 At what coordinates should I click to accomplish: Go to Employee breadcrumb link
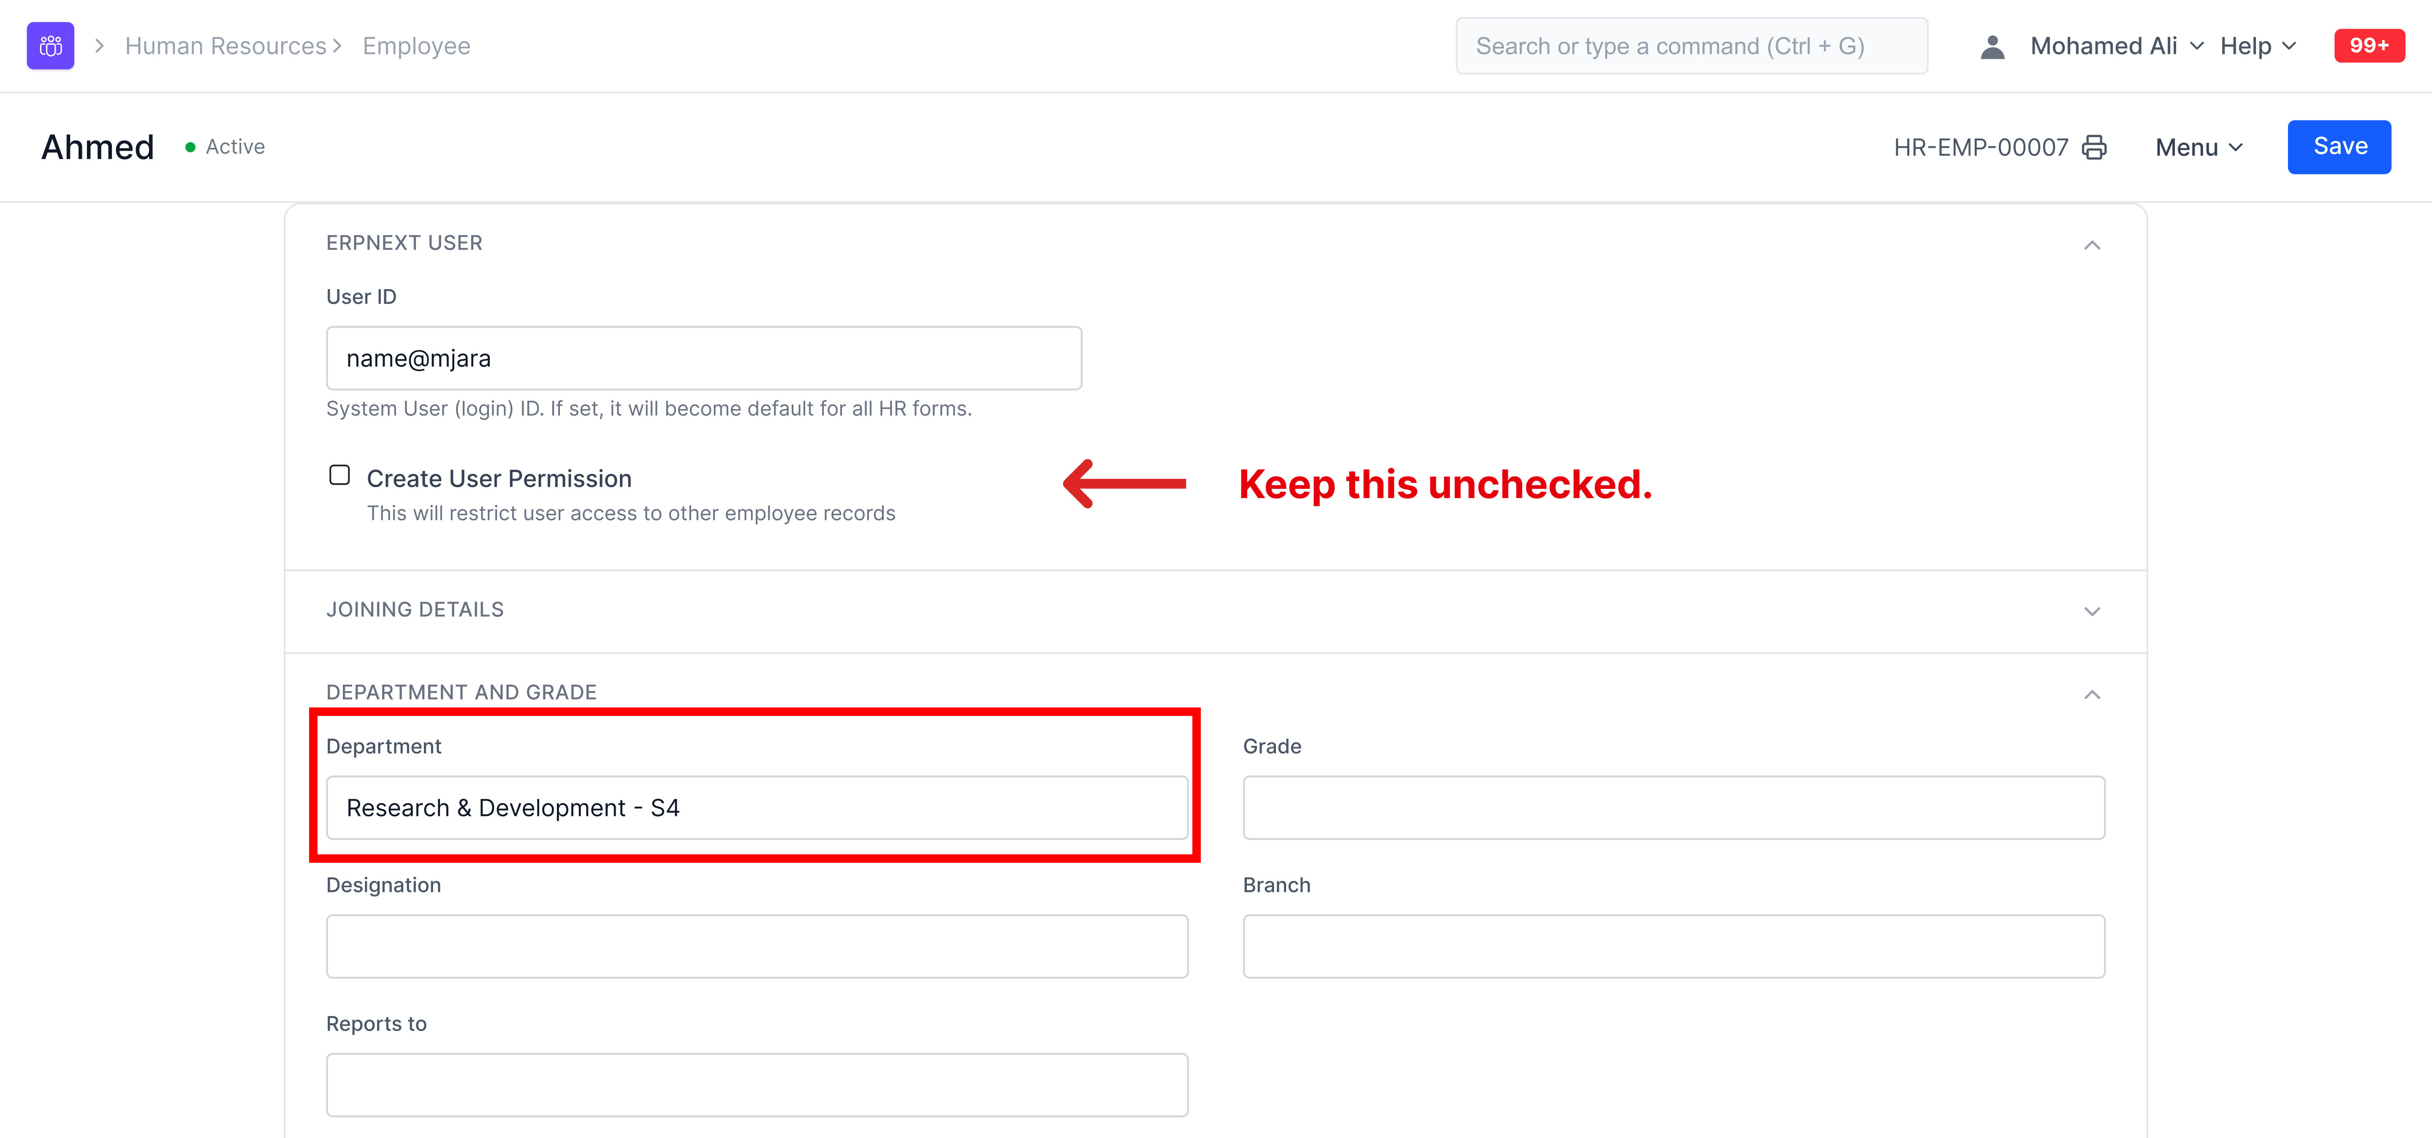416,46
